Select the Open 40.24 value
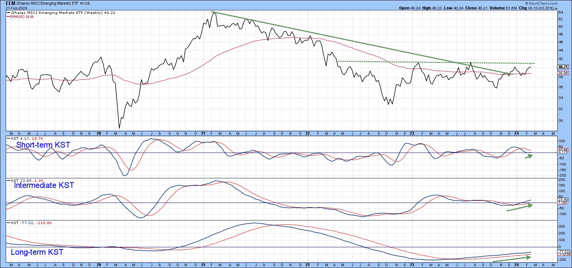This screenshot has height=268, width=572. 409,8
